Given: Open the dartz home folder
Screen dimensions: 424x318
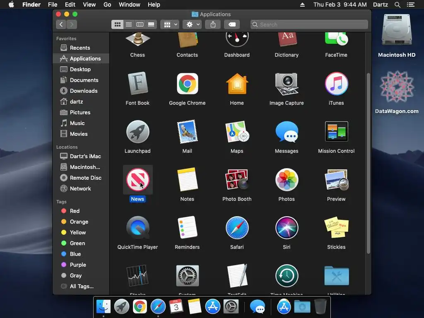Looking at the screenshot, I should tap(81, 102).
